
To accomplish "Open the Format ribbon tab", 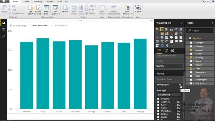I will tap(50, 1).
